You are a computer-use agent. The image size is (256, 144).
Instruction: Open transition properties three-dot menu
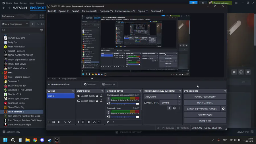pyautogui.click(x=179, y=108)
